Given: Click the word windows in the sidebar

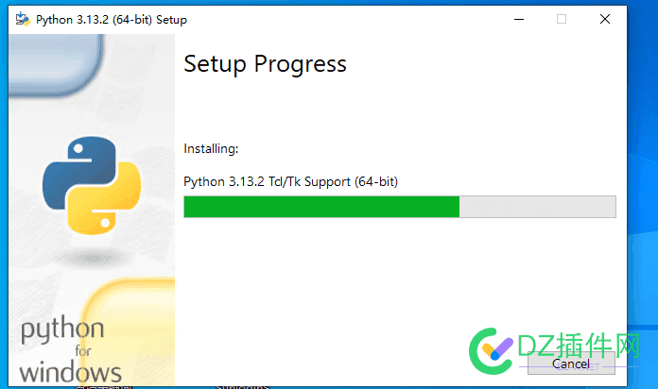Looking at the screenshot, I should point(70,372).
